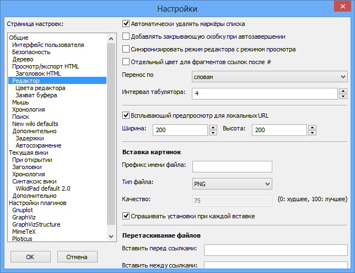Select 'Хронология' under 'Общие'

coord(29,109)
